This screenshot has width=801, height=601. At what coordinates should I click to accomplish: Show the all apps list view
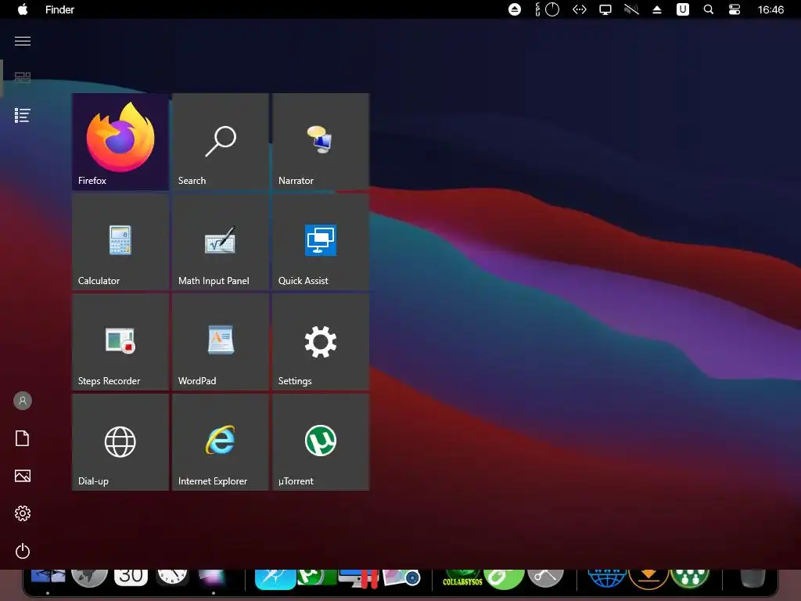click(x=23, y=116)
